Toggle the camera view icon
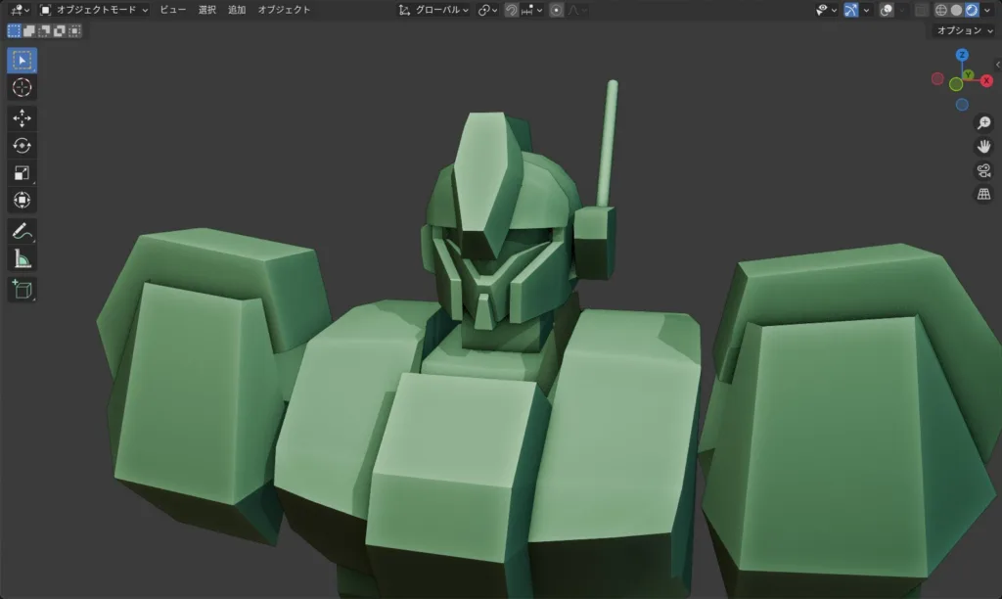Viewport: 1002px width, 599px height. [x=984, y=170]
